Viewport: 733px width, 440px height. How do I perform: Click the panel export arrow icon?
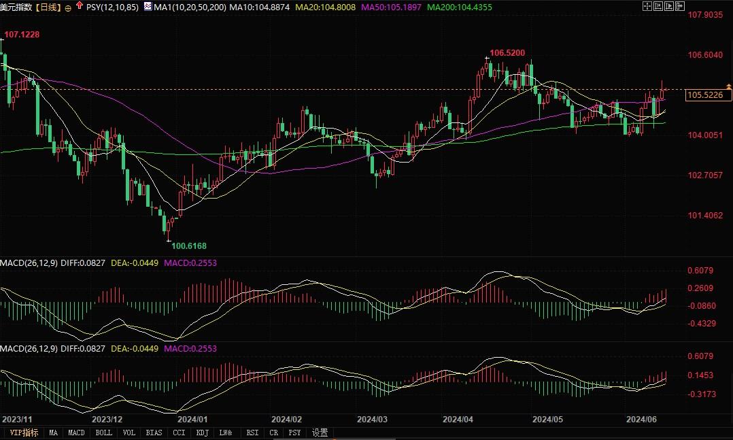coord(680,6)
